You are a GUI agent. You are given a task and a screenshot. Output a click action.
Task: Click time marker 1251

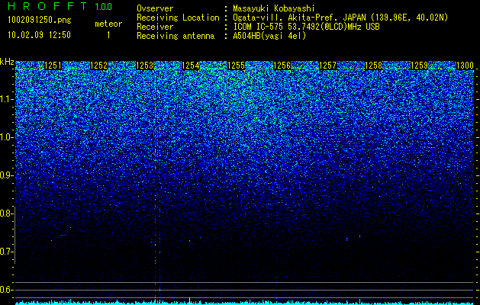(53, 66)
